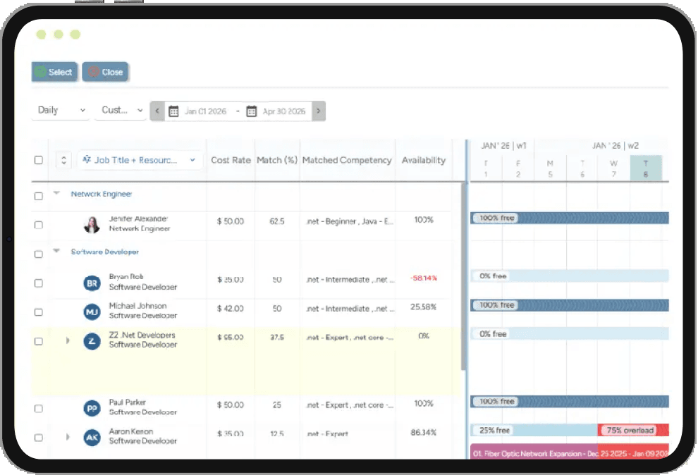The image size is (698, 475).
Task: Expand the Aaron Kenon row
Action: point(68,437)
